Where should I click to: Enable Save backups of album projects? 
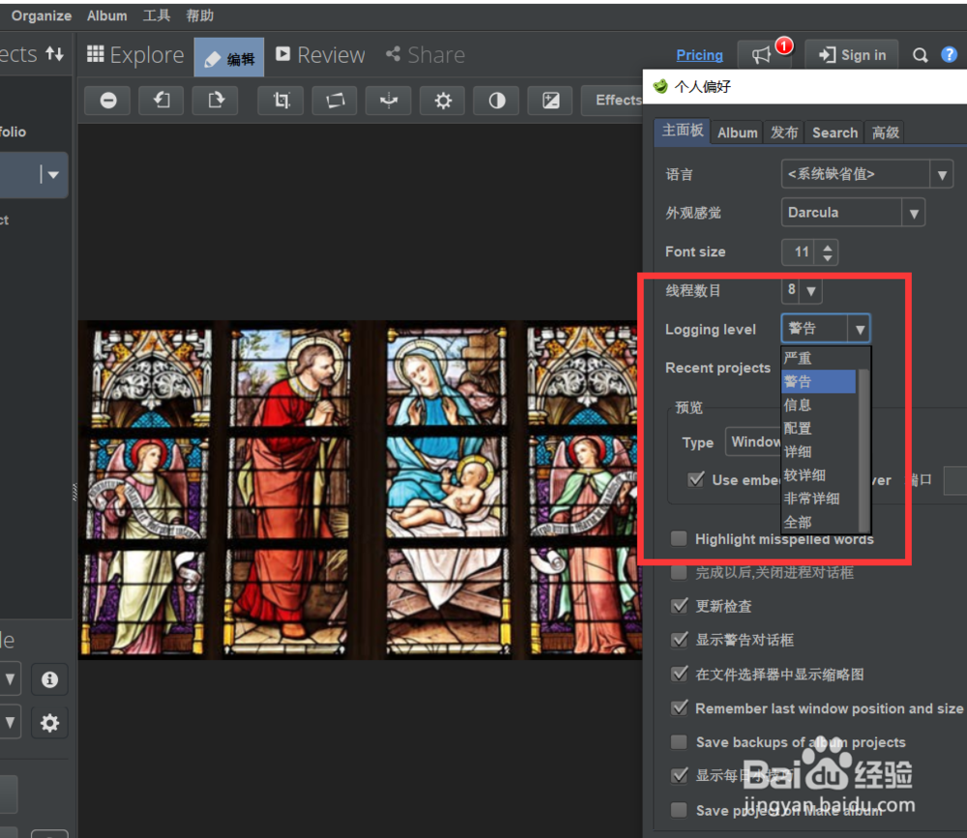click(x=679, y=741)
